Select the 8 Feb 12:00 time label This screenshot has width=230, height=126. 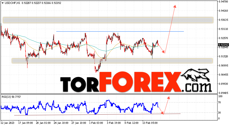point(131,123)
